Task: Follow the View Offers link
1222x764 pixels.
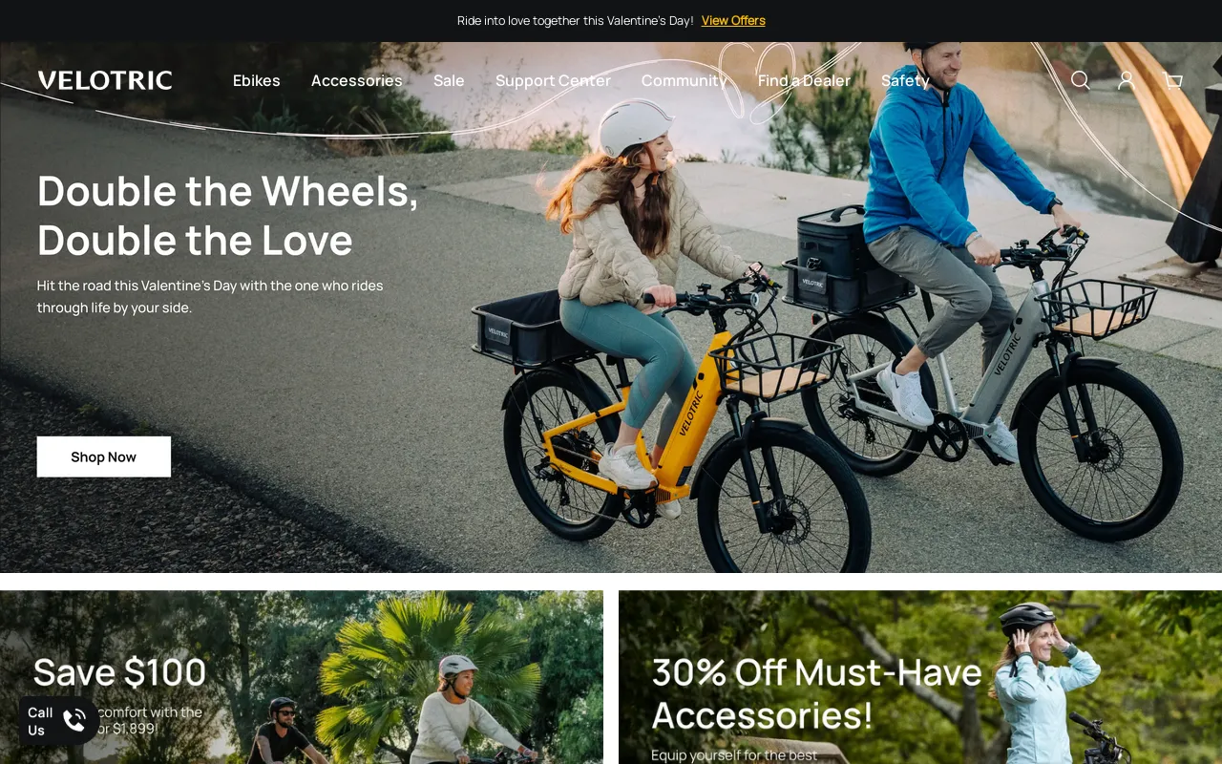Action: pyautogui.click(x=733, y=20)
